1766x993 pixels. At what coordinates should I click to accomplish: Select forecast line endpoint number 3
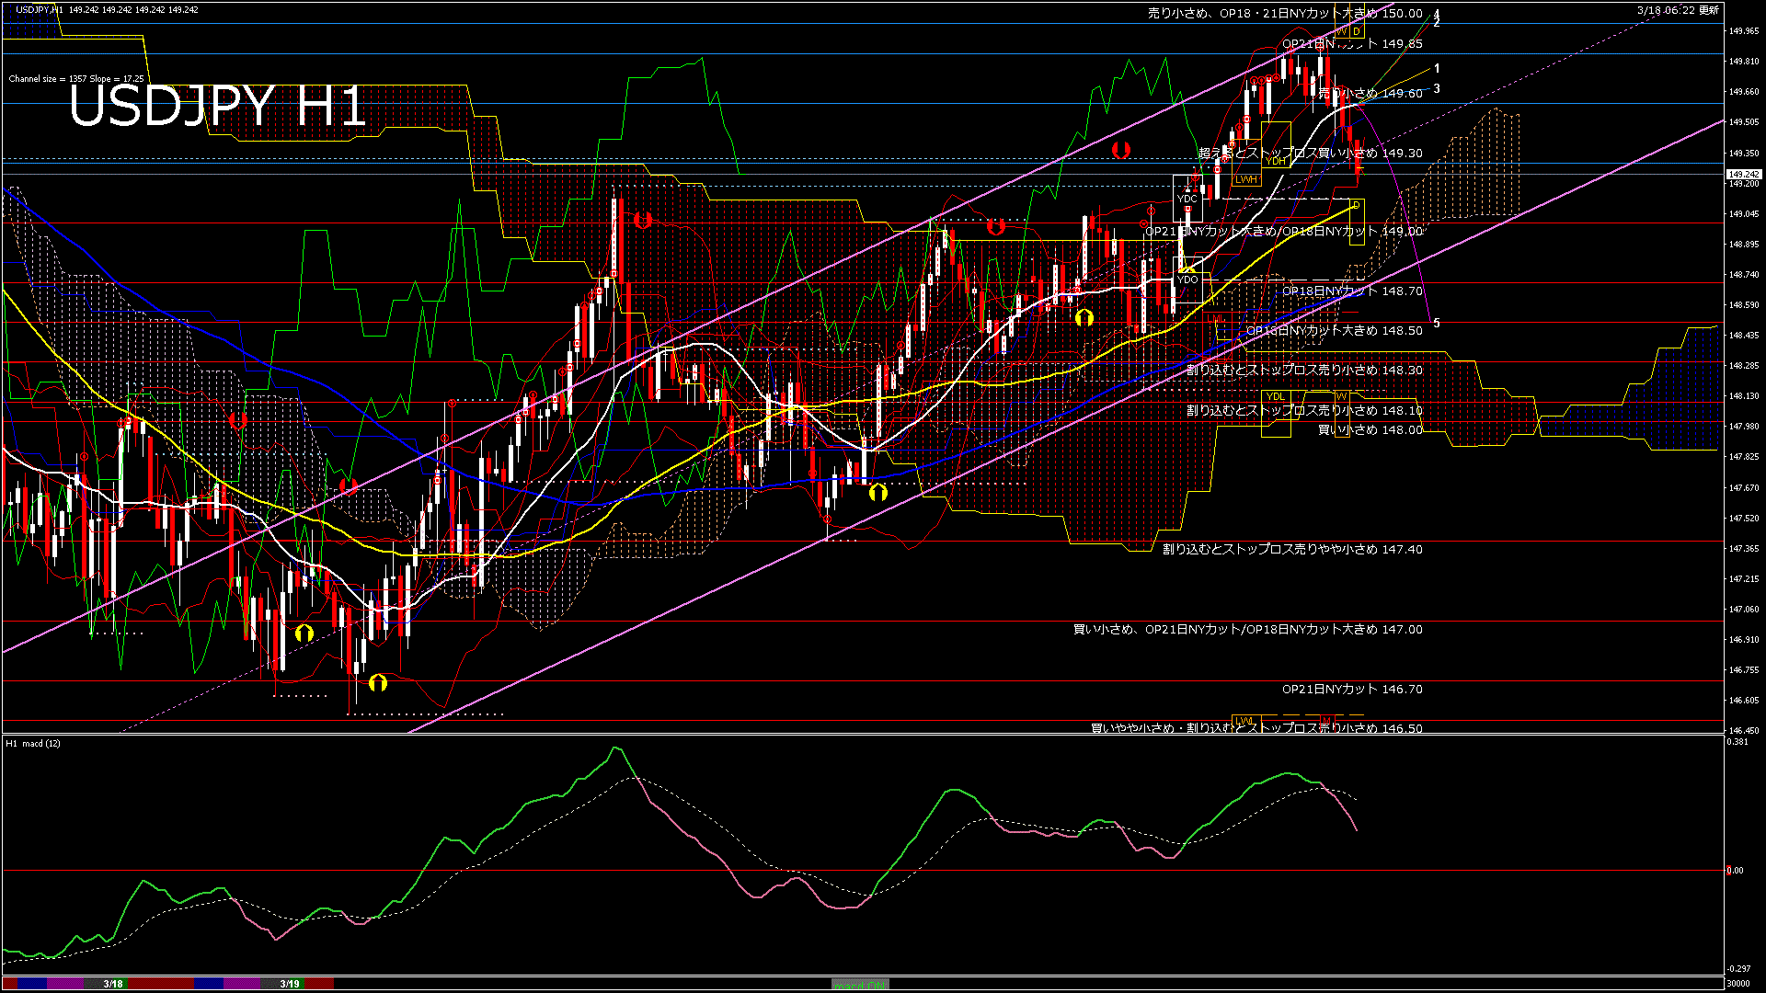[x=1437, y=89]
